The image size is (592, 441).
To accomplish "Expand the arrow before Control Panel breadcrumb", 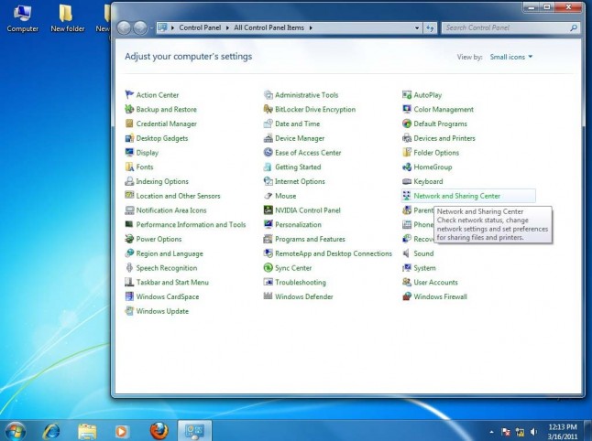I will click(172, 27).
